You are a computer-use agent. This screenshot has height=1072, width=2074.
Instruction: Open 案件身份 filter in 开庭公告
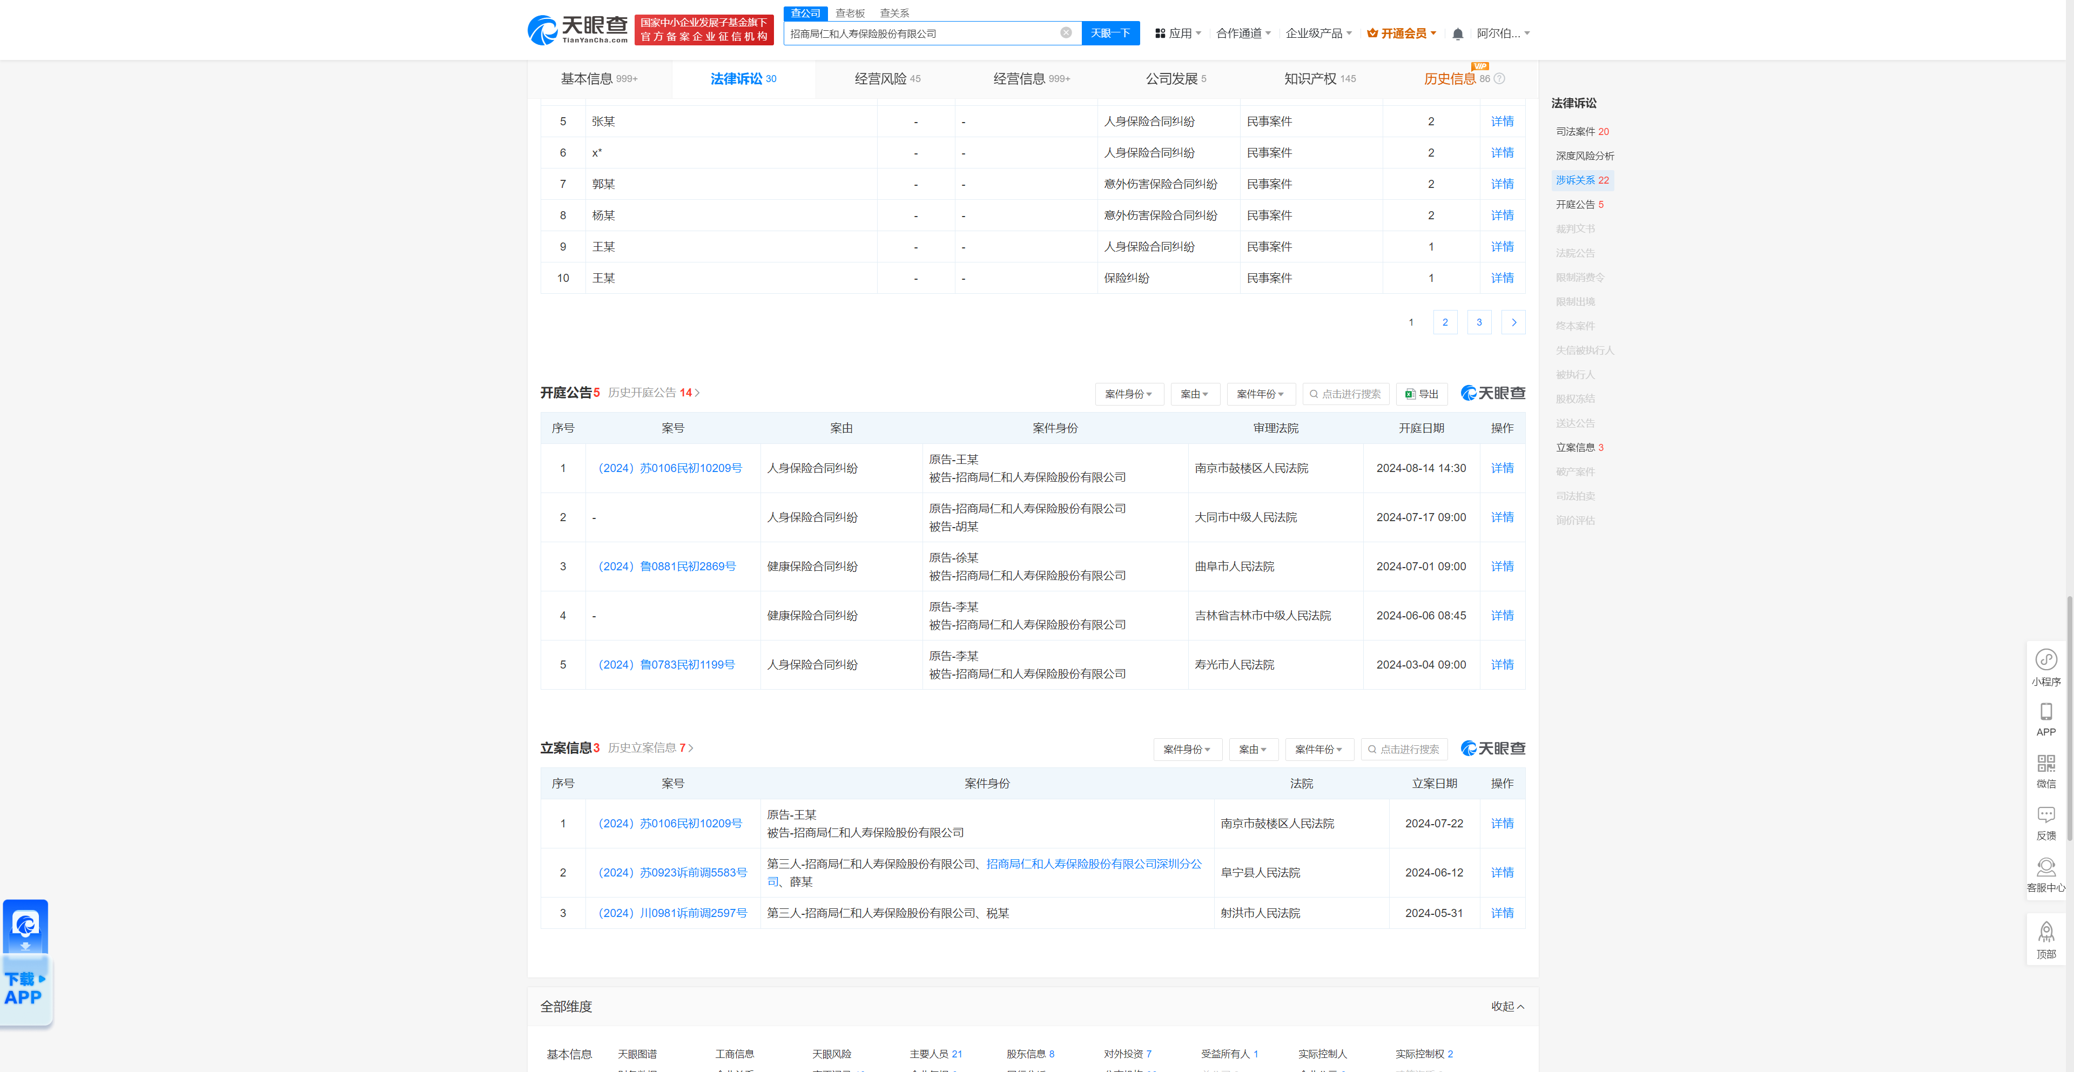[x=1129, y=394]
